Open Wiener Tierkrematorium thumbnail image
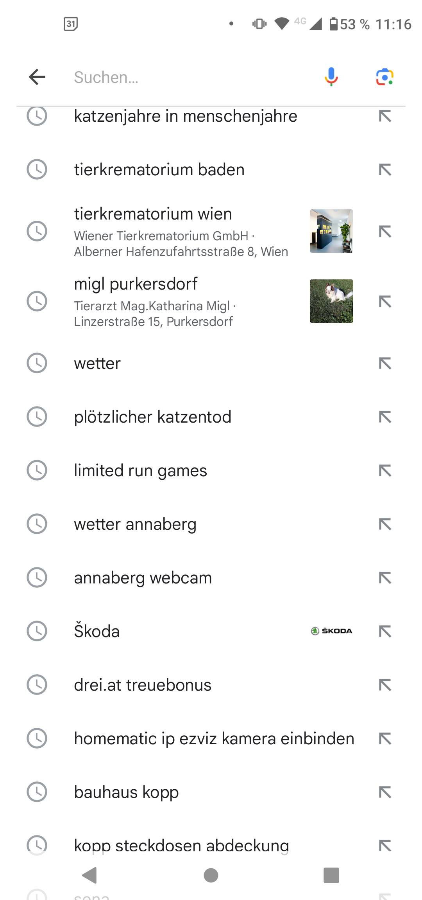This screenshot has height=900, width=422. tap(331, 231)
